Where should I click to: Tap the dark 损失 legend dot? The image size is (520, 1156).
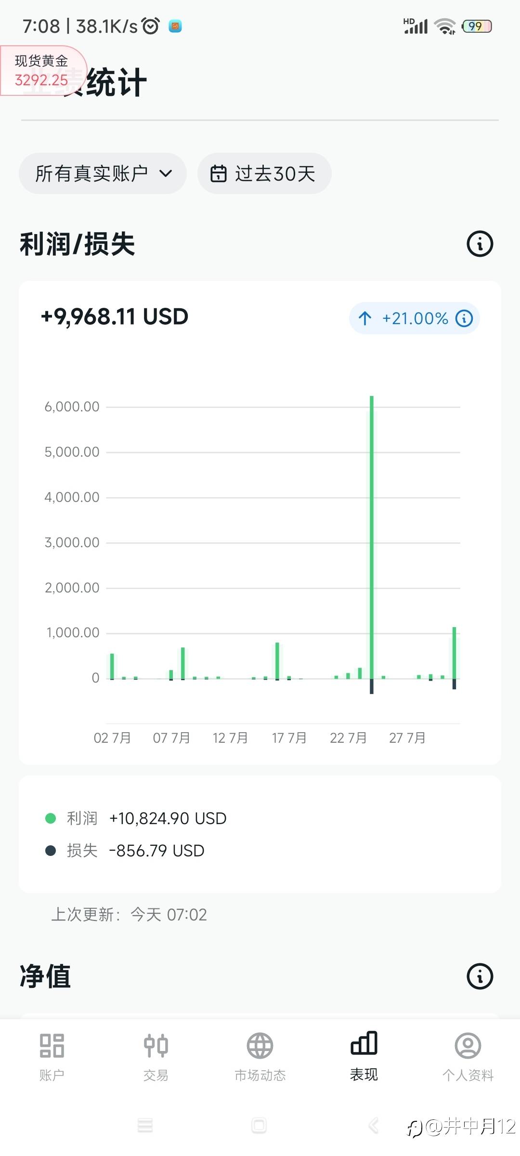click(51, 851)
